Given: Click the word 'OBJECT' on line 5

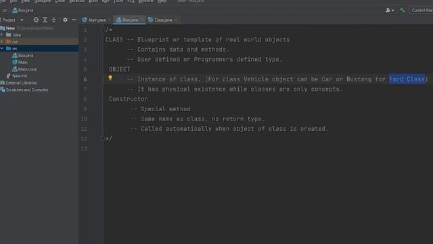Looking at the screenshot, I should coord(119,69).
